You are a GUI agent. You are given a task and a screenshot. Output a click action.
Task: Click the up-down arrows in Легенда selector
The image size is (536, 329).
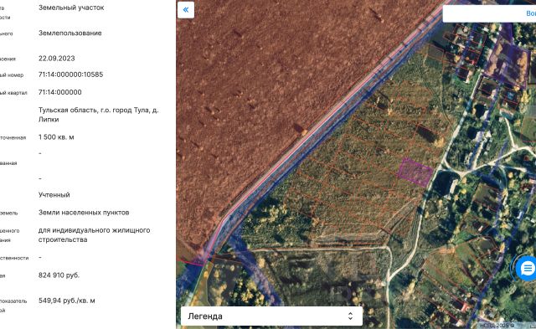350,316
